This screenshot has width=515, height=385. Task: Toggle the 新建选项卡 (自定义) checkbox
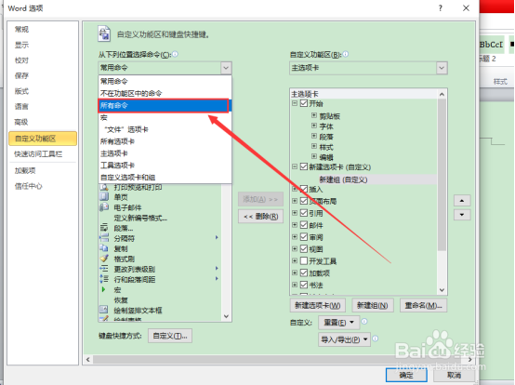click(x=304, y=166)
